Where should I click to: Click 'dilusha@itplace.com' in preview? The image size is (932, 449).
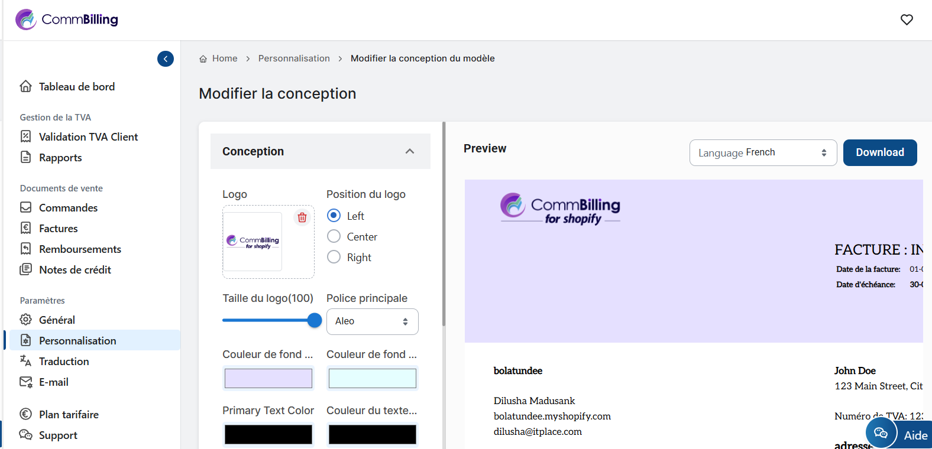click(x=538, y=432)
